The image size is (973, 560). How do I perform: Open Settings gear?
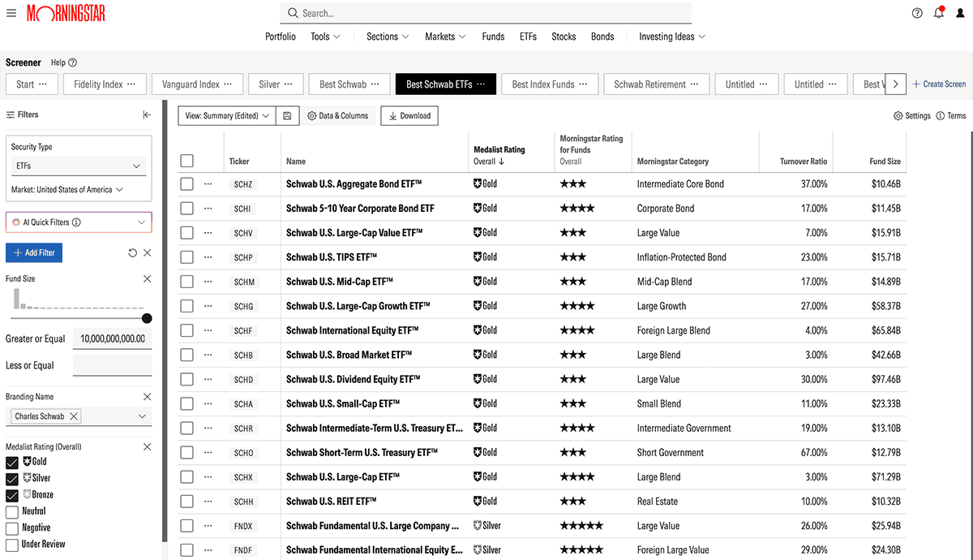click(912, 116)
